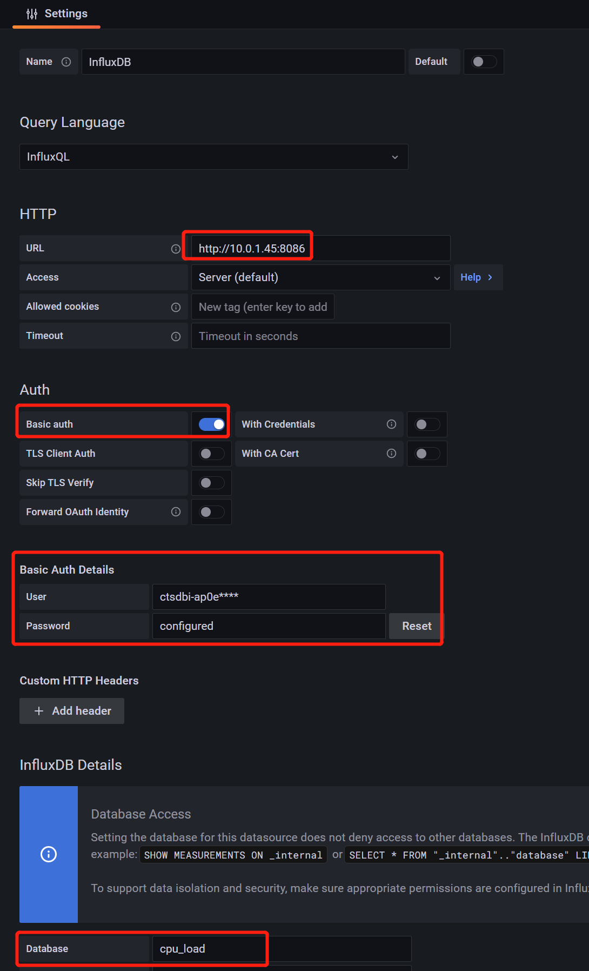Screen dimensions: 589x971
Task: Expand the Access Help link
Action: click(478, 277)
